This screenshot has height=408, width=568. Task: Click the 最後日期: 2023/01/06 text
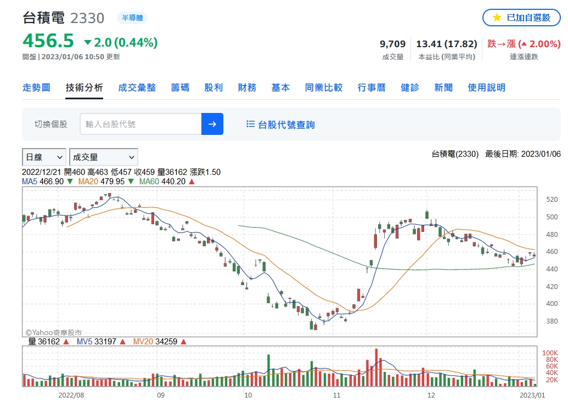522,154
